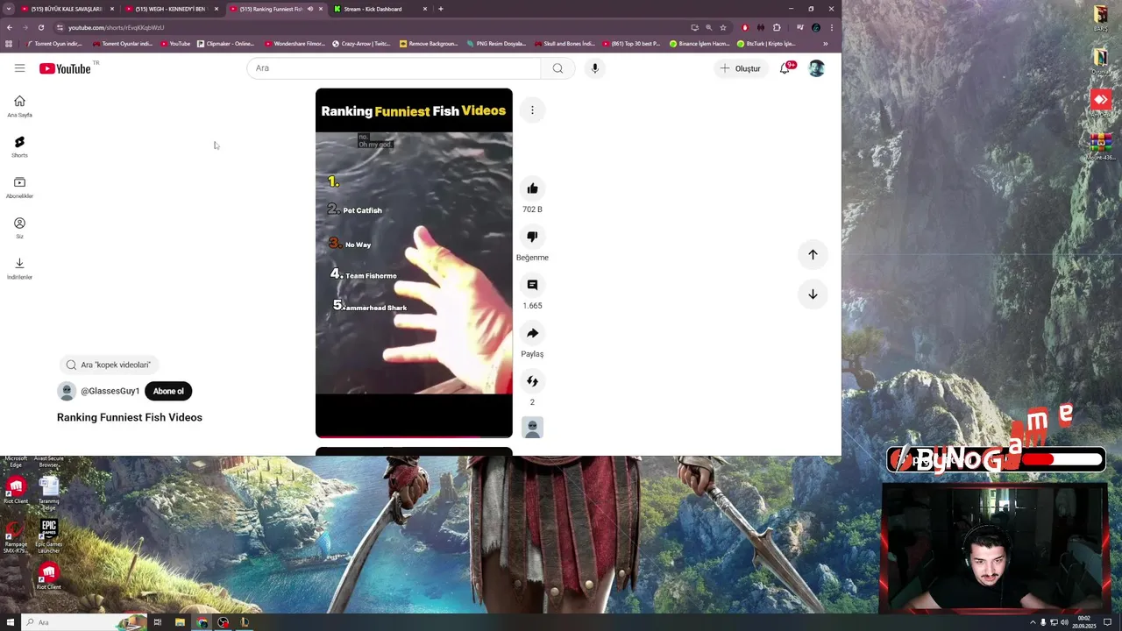This screenshot has height=631, width=1122.
Task: Go back in browser history
Action: click(x=10, y=27)
